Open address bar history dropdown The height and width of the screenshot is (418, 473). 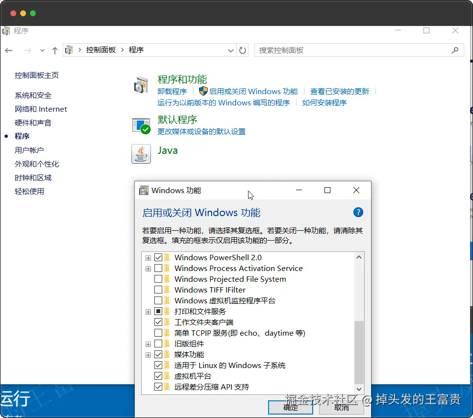click(231, 50)
